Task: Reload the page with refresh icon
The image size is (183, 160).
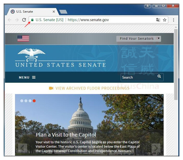Action: pos(24,20)
